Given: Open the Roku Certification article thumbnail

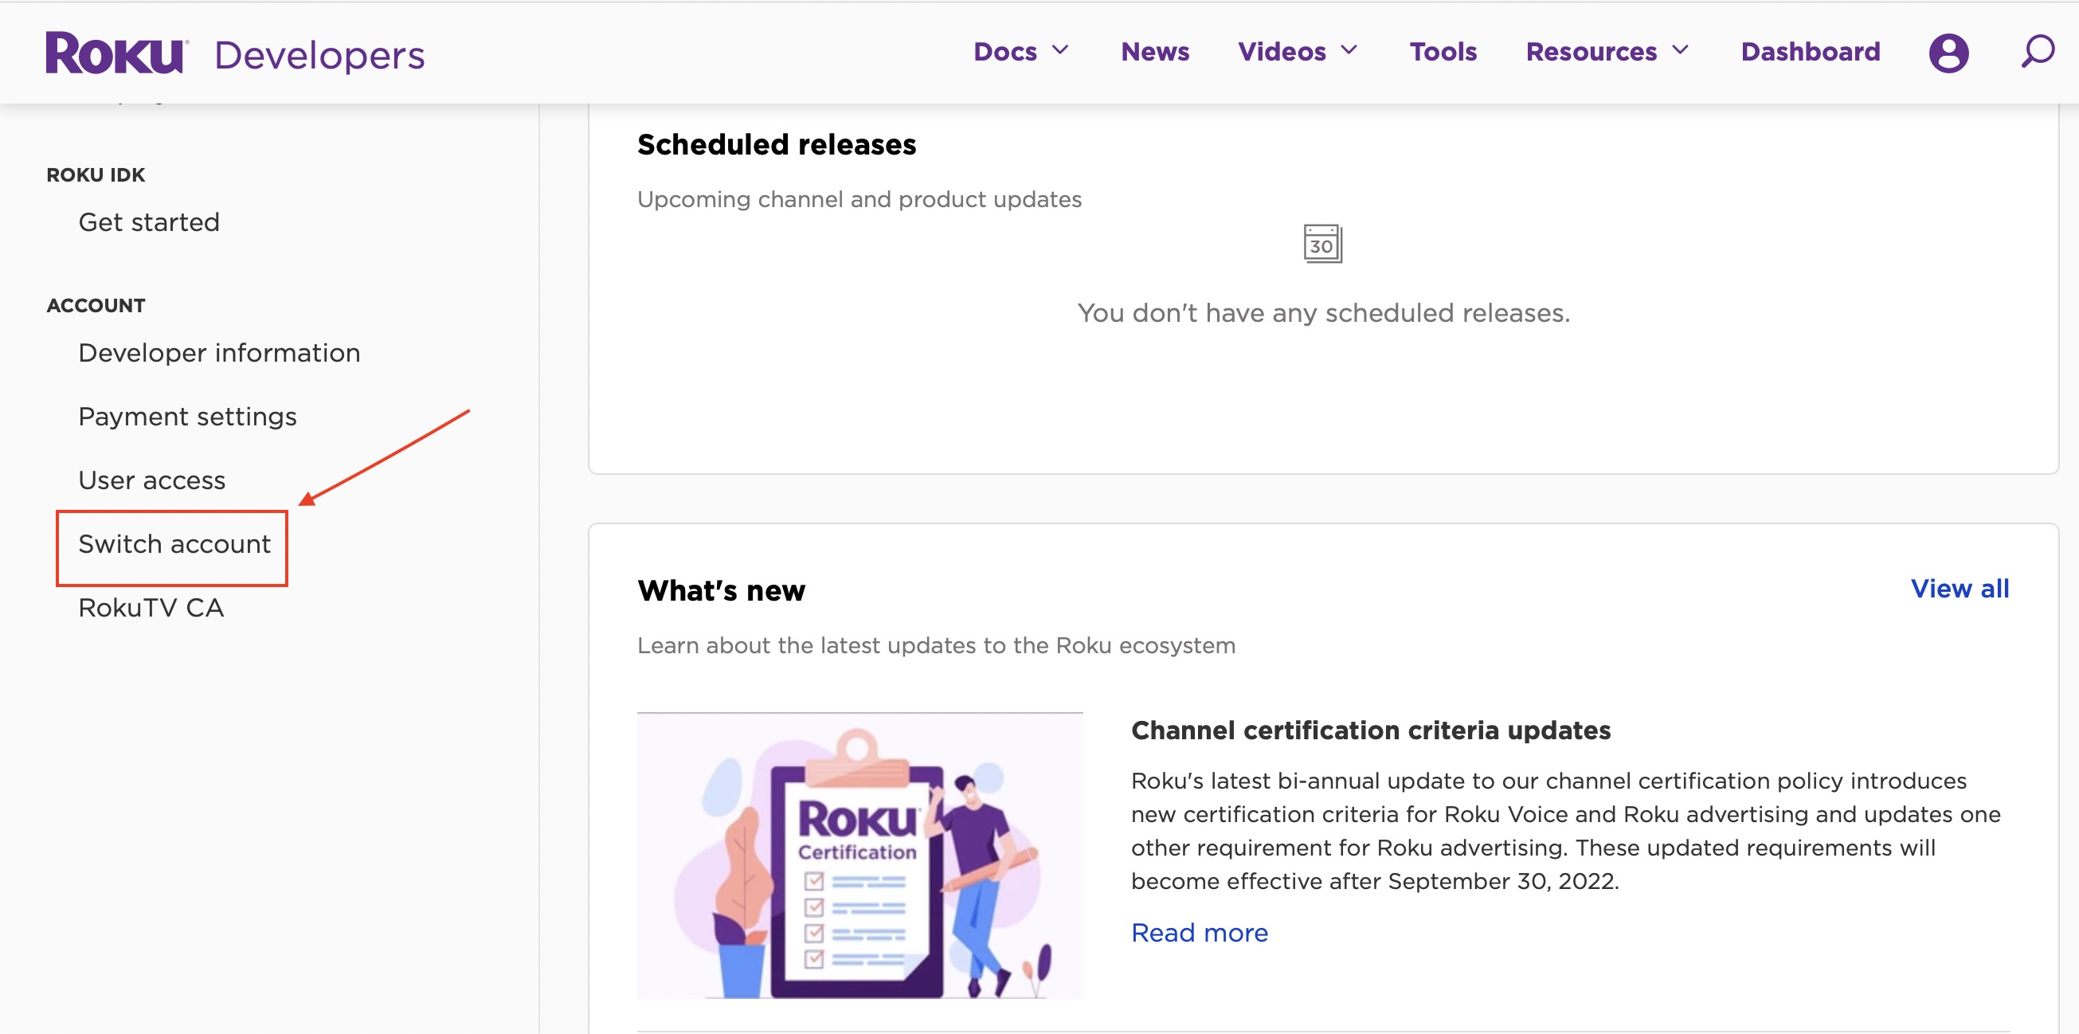Looking at the screenshot, I should tap(859, 856).
